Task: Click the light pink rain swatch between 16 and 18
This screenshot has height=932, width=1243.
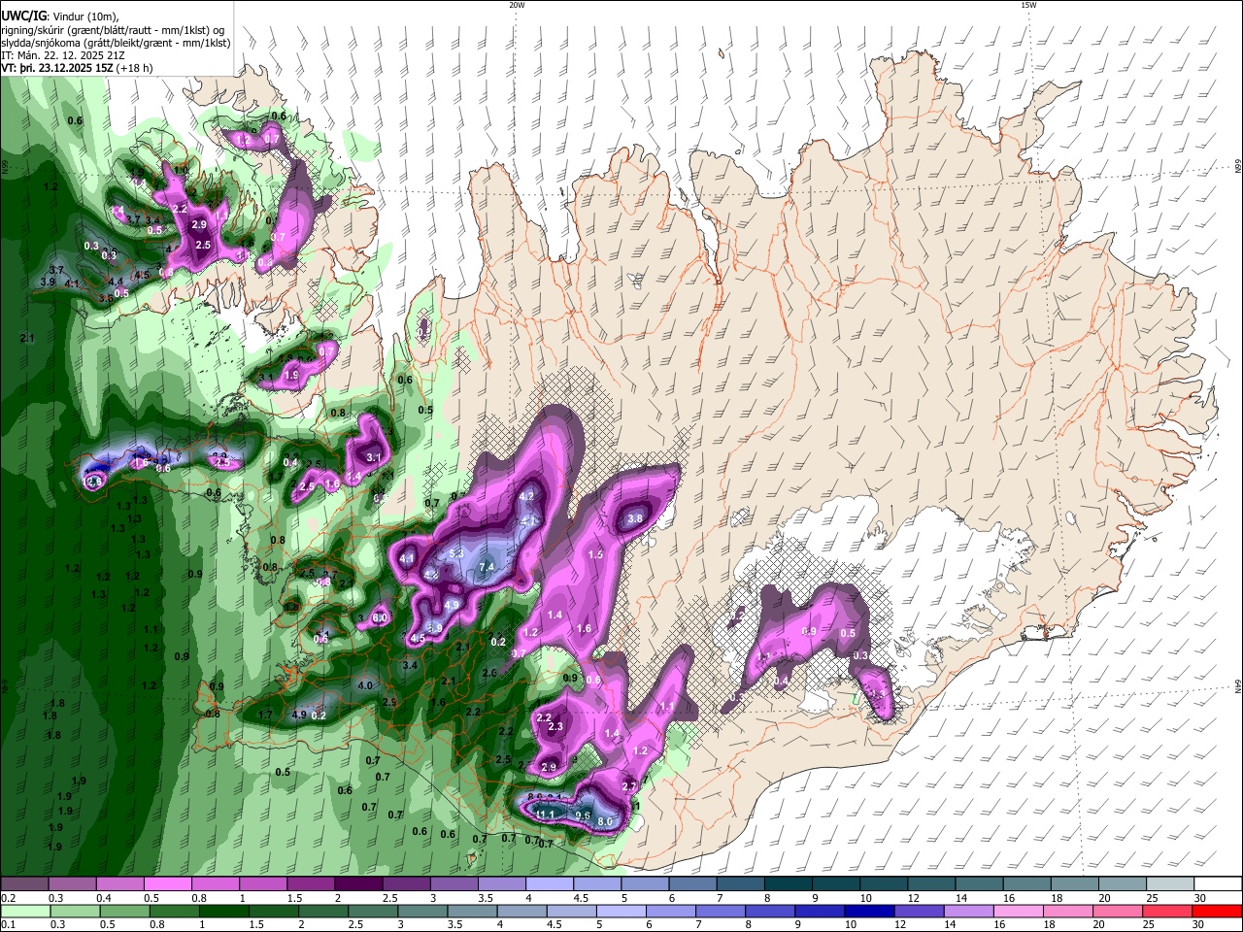Action: pyautogui.click(x=1017, y=911)
